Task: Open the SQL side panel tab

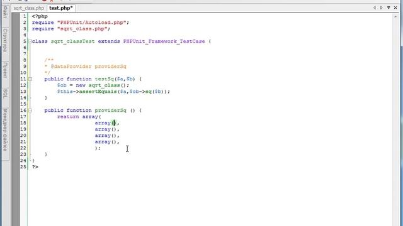Action: point(5,94)
